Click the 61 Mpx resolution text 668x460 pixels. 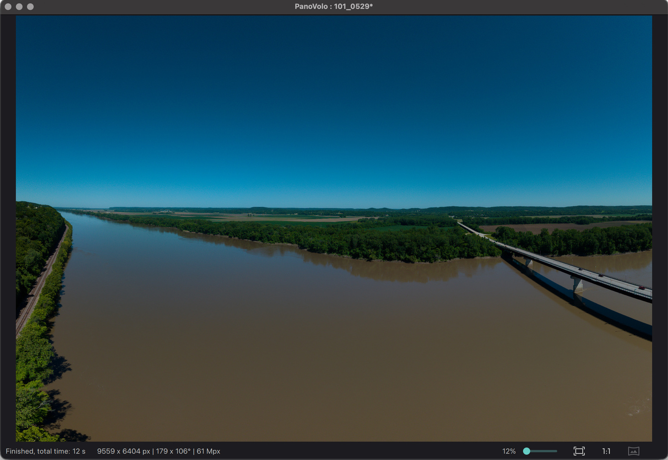tap(209, 451)
